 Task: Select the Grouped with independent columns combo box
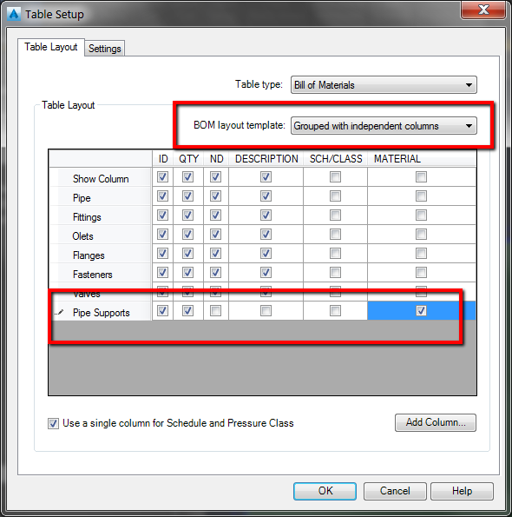[384, 126]
